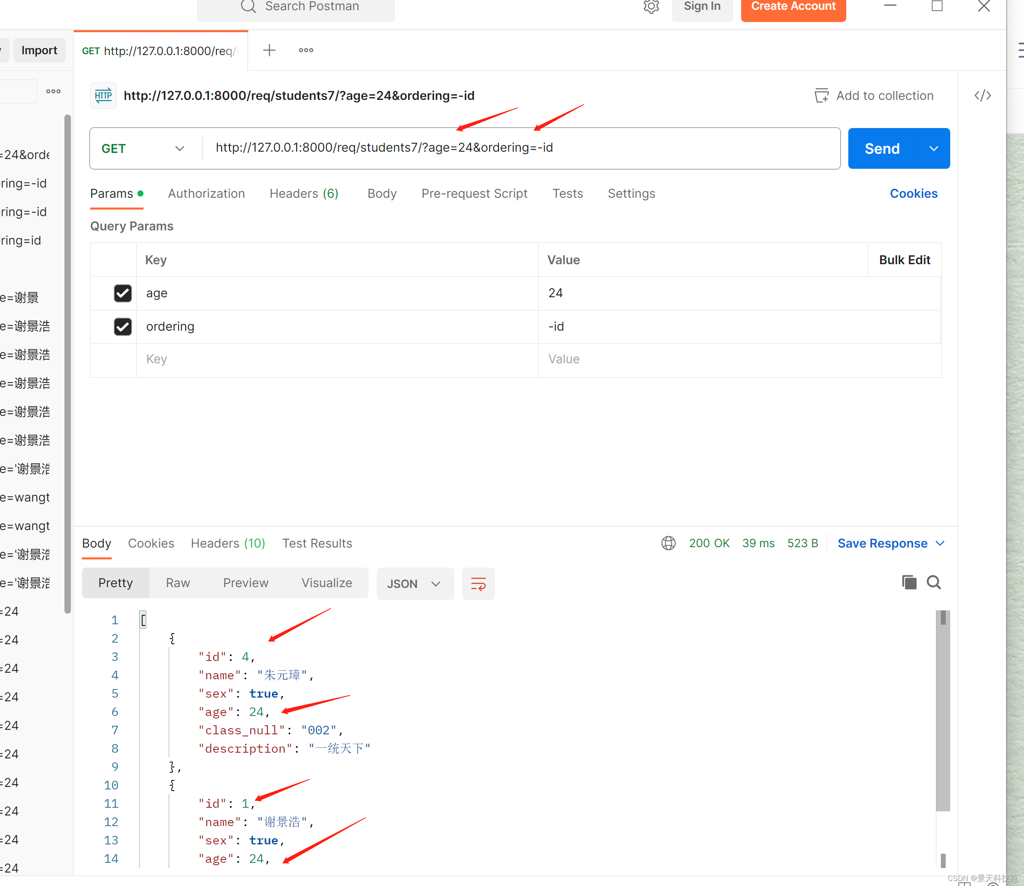Click history item 'e=wangt' first entry
The height and width of the screenshot is (886, 1024).
(x=25, y=497)
